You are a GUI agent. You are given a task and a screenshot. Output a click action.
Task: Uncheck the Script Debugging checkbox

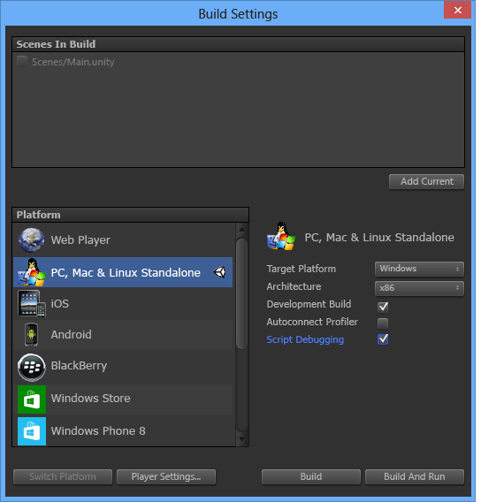point(383,339)
